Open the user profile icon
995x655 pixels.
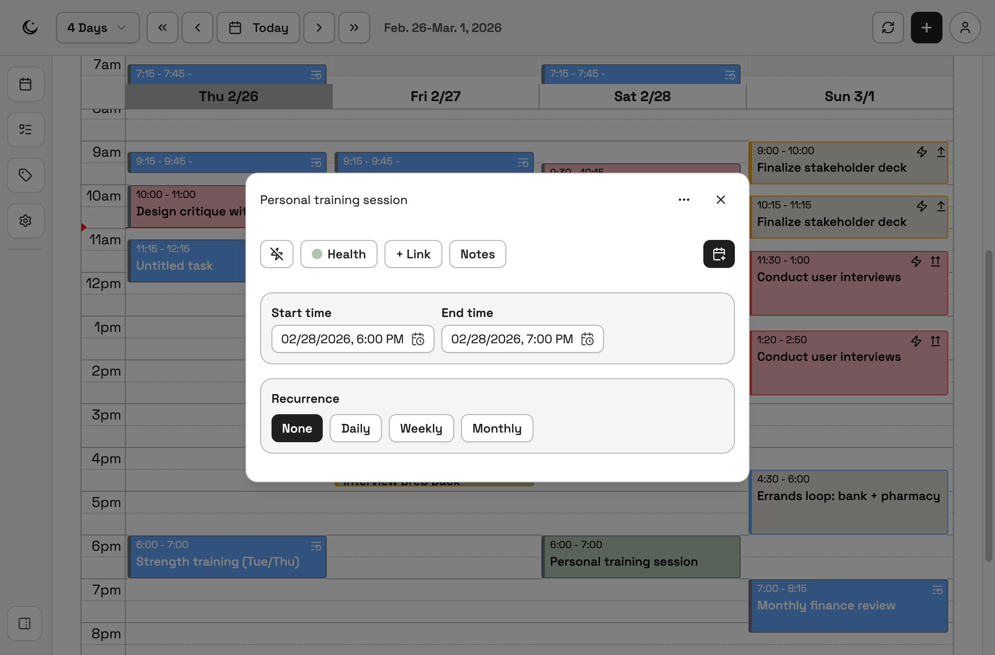coord(965,28)
